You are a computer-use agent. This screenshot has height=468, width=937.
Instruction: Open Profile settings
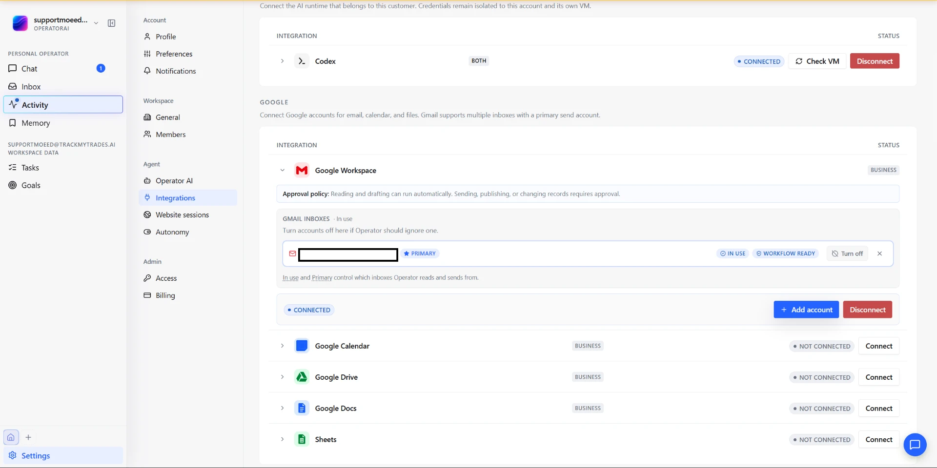(188, 37)
